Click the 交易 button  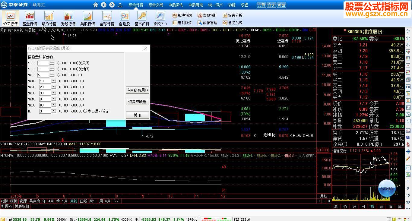pyautogui.click(x=261, y=5)
